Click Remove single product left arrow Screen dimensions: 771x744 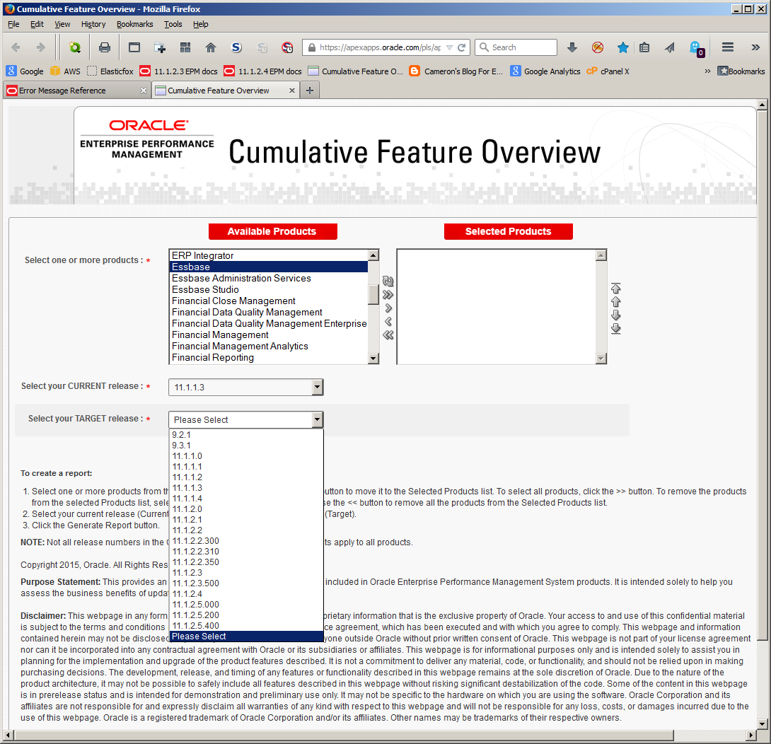click(x=388, y=322)
